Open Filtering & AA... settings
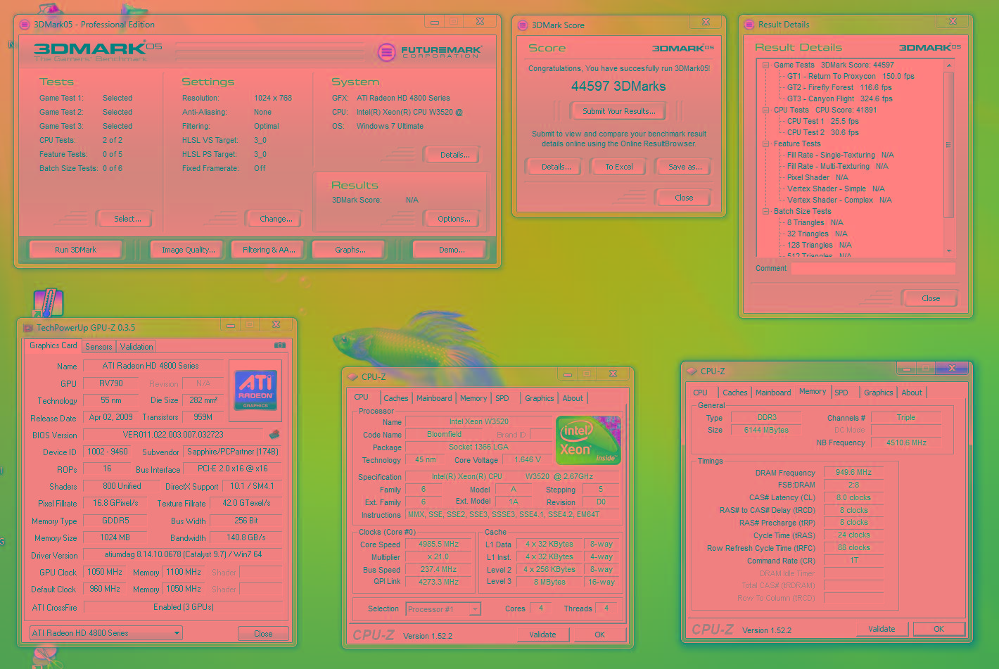Screen dimensions: 999x669 [269, 250]
